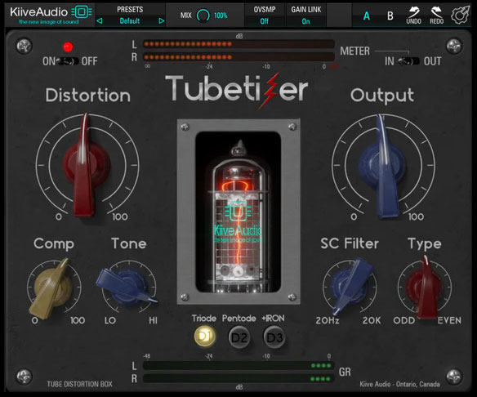Click the GR label
This screenshot has width=477, height=397.
[345, 372]
